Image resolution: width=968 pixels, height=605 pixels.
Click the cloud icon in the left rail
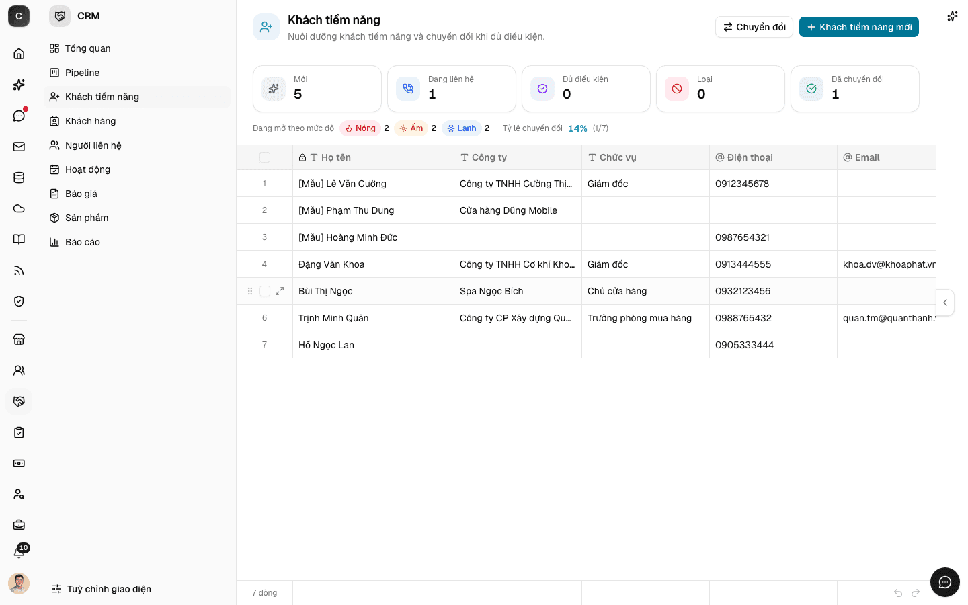click(x=19, y=208)
